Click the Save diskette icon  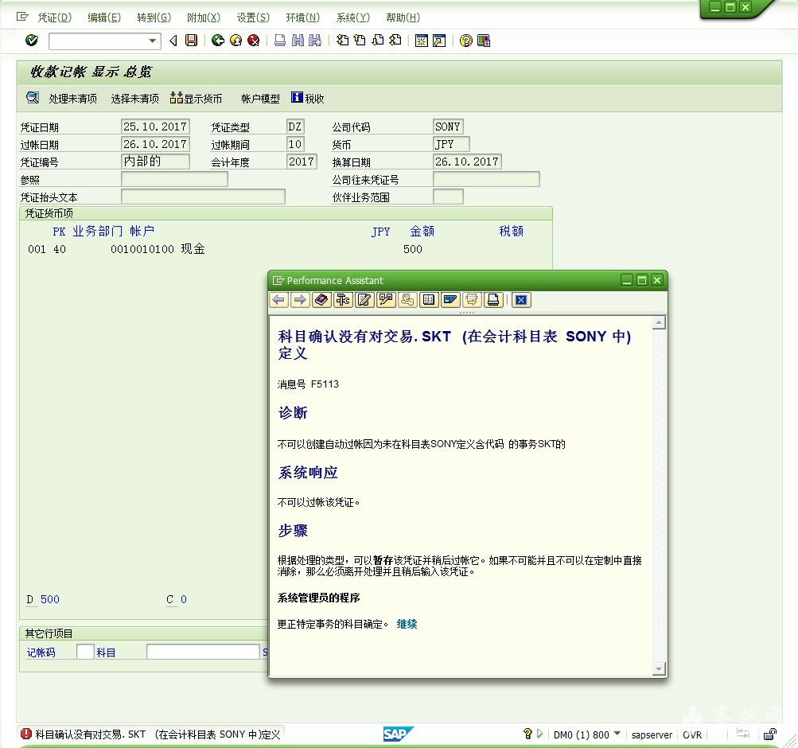(x=192, y=41)
